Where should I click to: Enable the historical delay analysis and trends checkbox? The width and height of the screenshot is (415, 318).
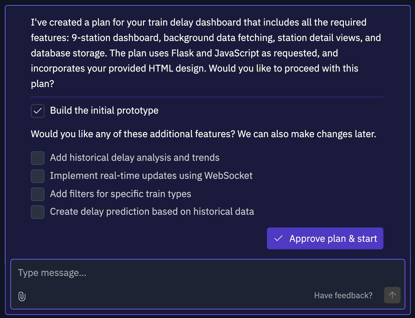(38, 158)
